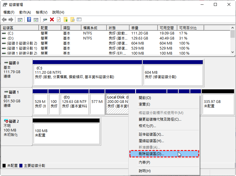Choose 刪除磁碟區(D)... from context menu

[x=151, y=154]
